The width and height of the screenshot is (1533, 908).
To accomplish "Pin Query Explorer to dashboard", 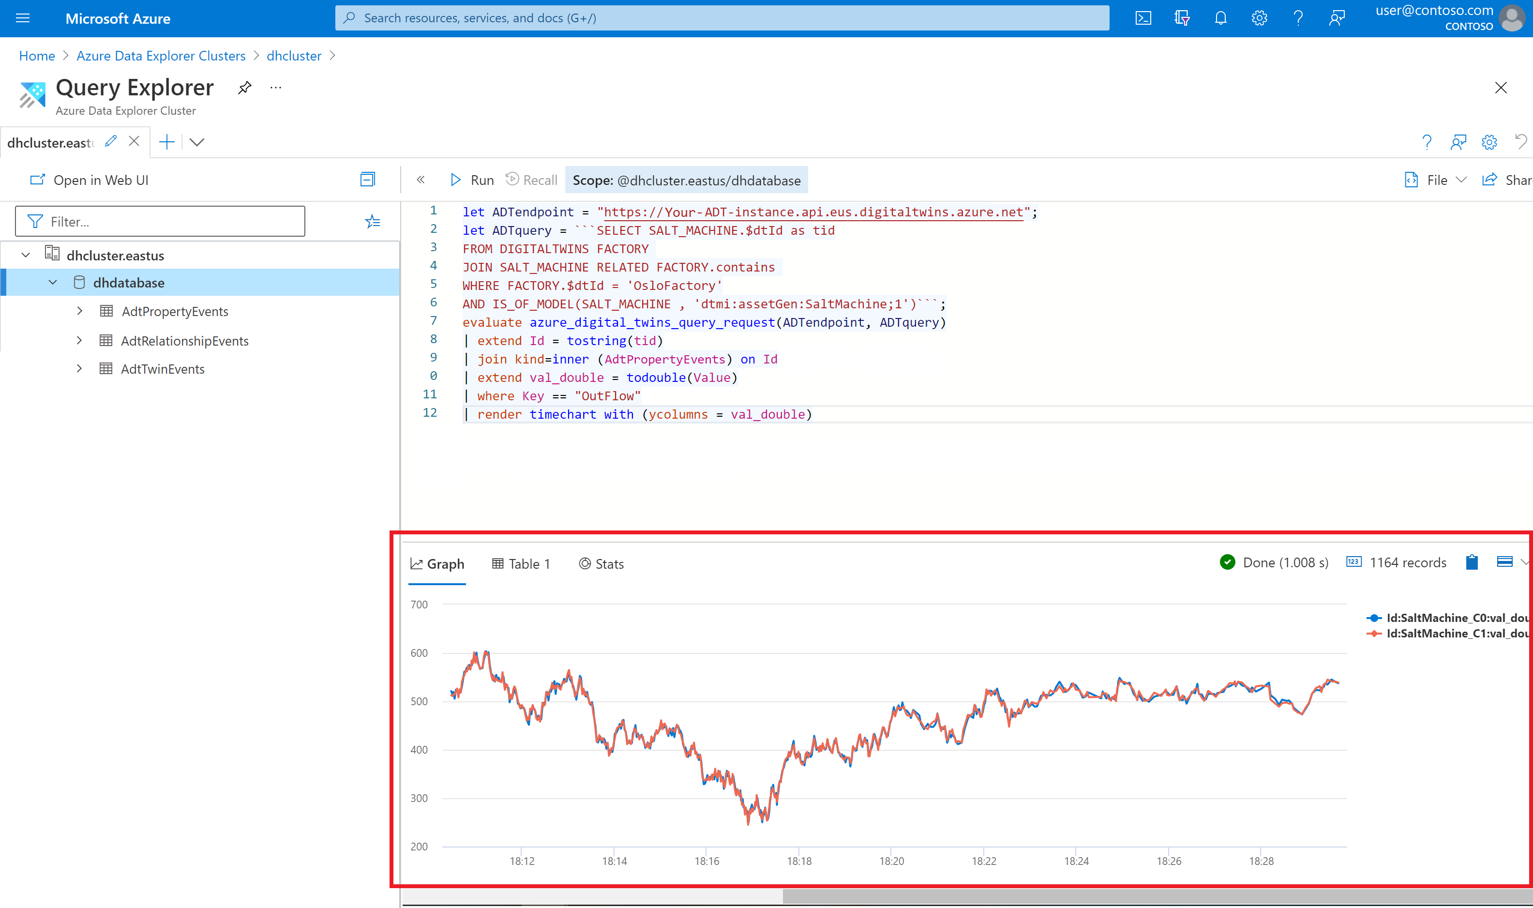I will pyautogui.click(x=245, y=88).
